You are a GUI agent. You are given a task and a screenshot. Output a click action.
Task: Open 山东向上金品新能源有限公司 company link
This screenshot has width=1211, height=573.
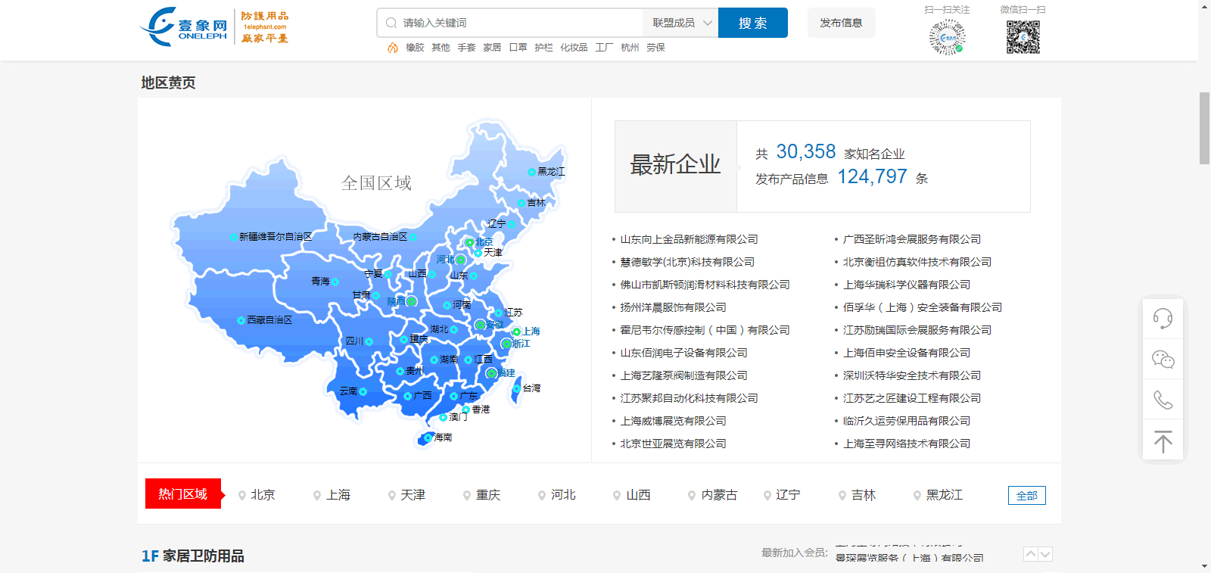click(x=689, y=239)
